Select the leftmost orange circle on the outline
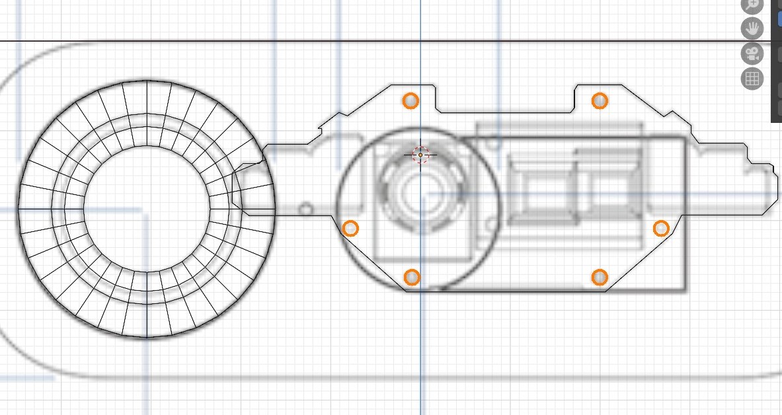 click(350, 229)
